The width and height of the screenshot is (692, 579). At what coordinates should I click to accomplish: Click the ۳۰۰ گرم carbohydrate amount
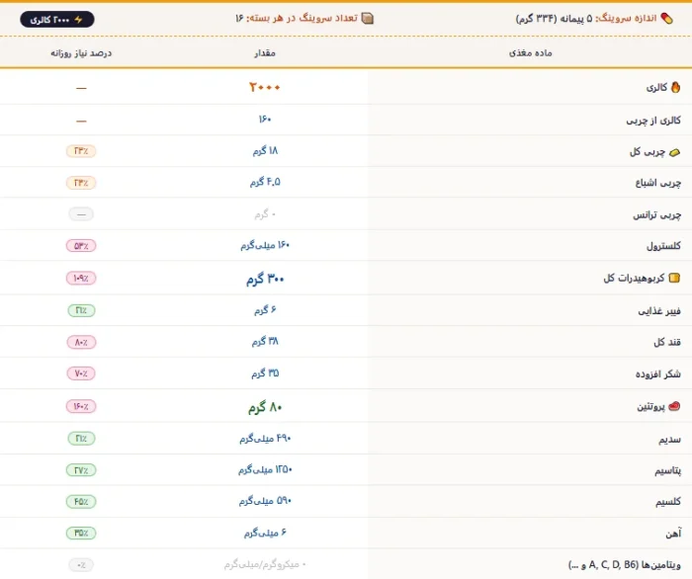pos(265,280)
